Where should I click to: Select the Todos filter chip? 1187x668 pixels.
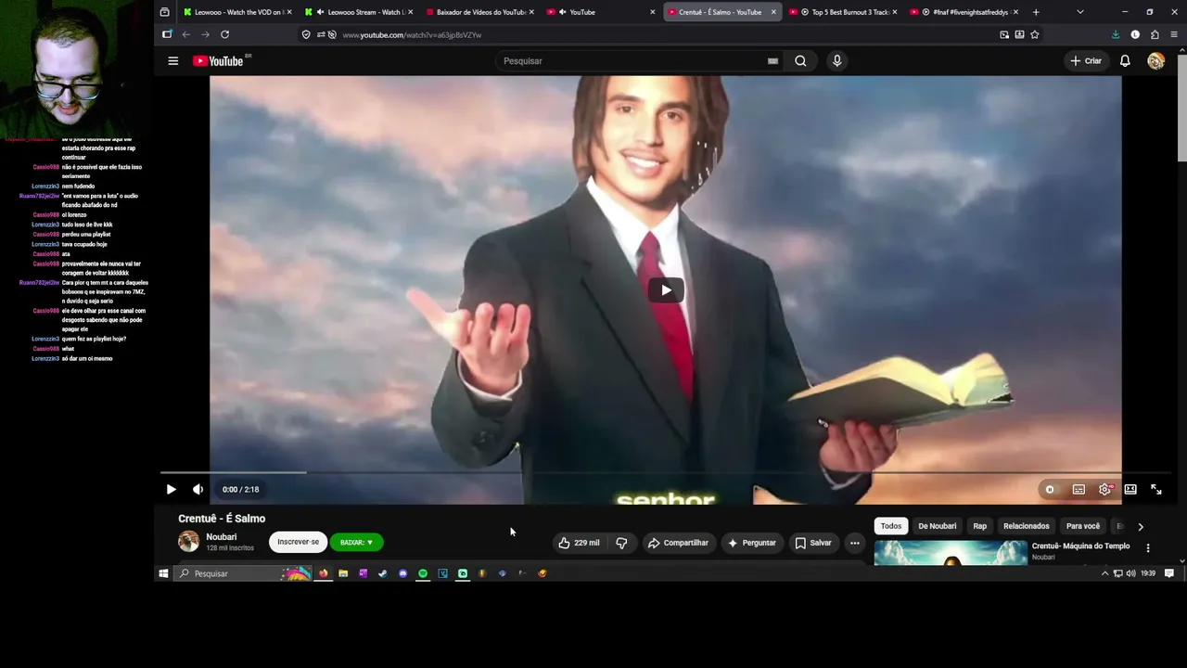click(891, 526)
